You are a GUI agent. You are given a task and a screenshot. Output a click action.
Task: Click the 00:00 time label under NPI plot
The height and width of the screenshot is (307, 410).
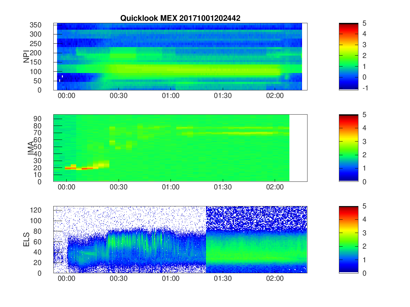tap(66, 96)
